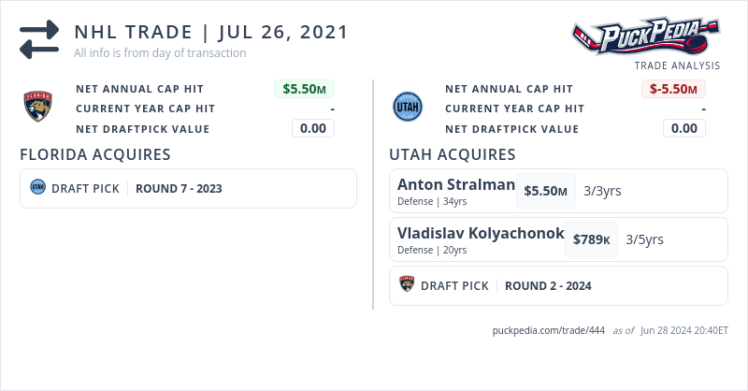Screen dimensions: 748x391
Task: Click the puckpedia.com/trade/444 URL
Action: point(549,330)
